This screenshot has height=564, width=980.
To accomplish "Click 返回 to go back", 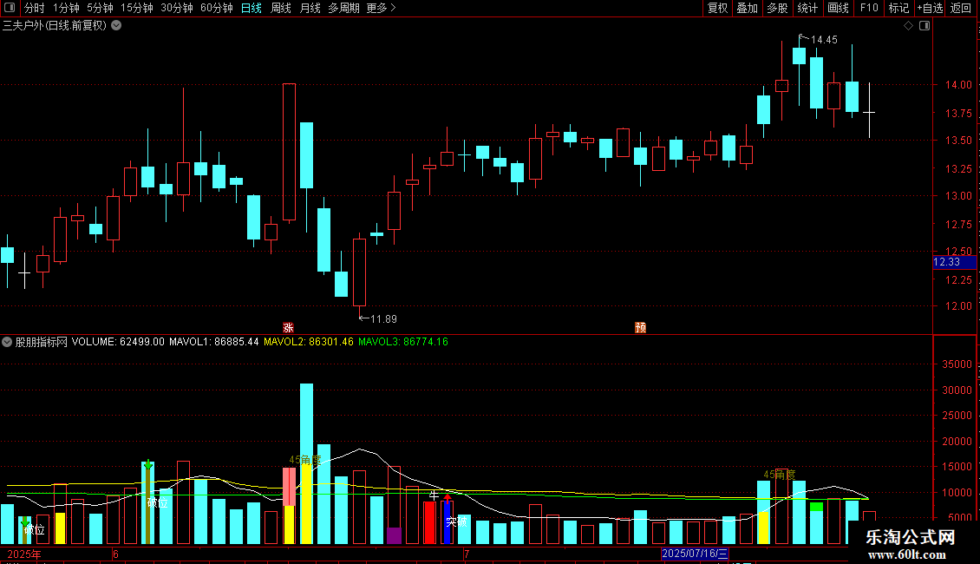I will point(961,8).
